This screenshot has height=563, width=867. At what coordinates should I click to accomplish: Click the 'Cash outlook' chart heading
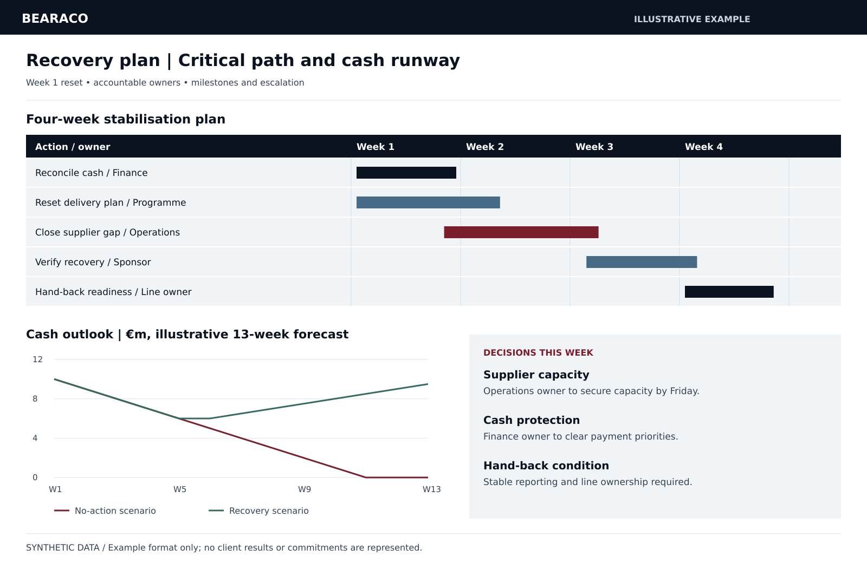(x=187, y=335)
